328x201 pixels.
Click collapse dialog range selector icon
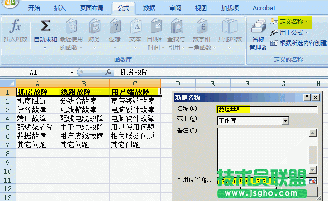[x=313, y=181]
